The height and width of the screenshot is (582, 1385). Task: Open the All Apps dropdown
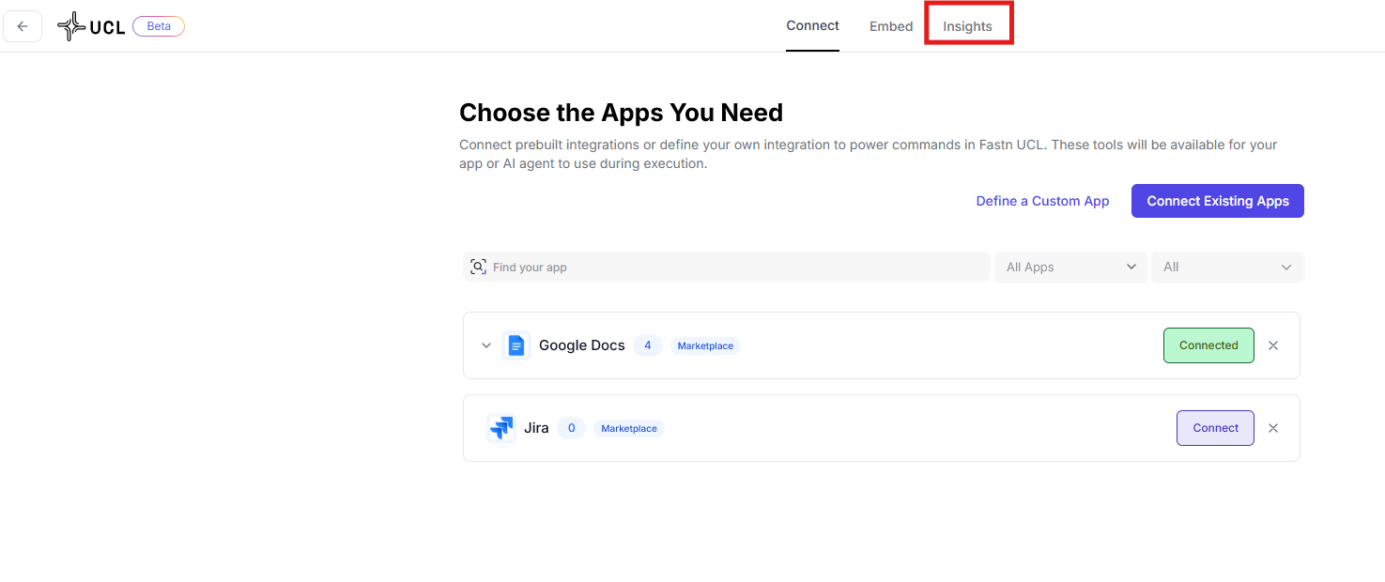[1070, 267]
